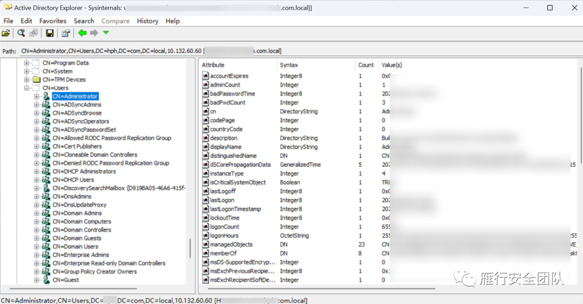Screen dimensions: 583x304
Task: Click the group icon beside CN=Domain Admins
Action: click(46, 213)
